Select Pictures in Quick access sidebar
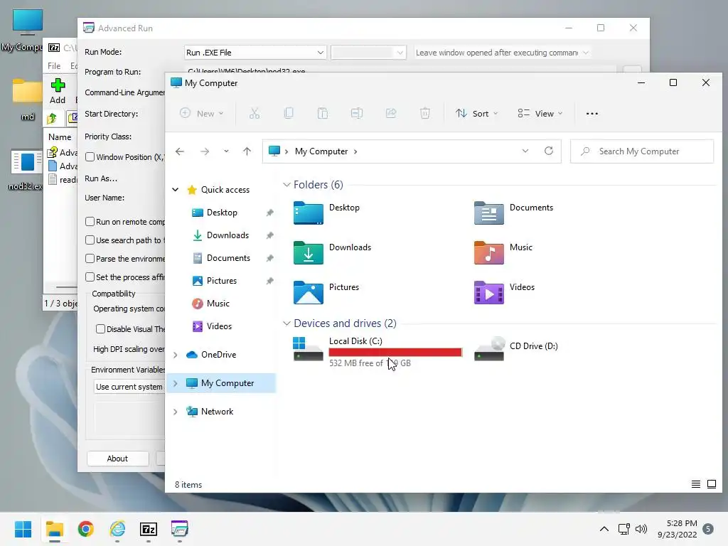This screenshot has width=728, height=546. (x=222, y=280)
